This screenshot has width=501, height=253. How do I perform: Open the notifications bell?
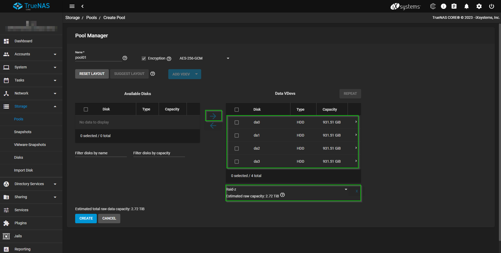point(466,6)
